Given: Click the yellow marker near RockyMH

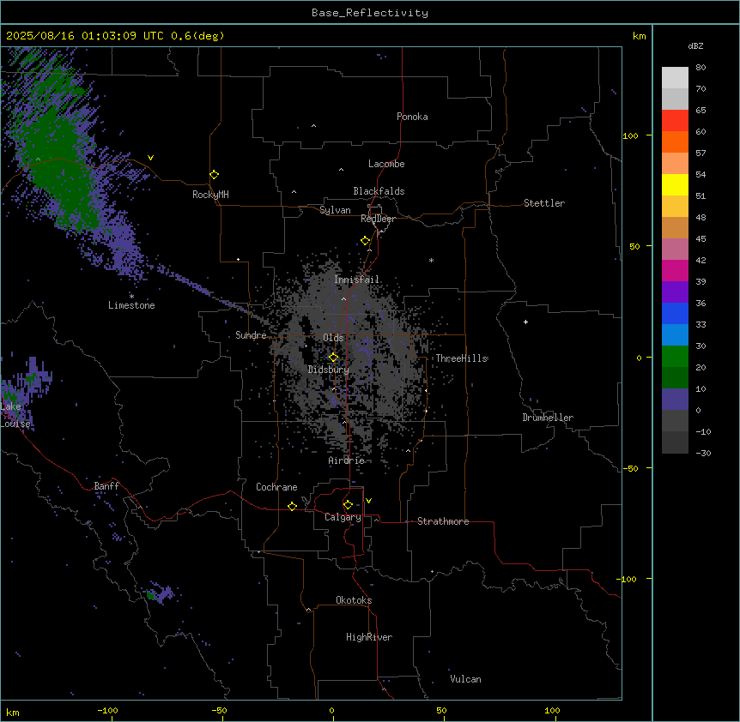Looking at the screenshot, I should coord(214,175).
